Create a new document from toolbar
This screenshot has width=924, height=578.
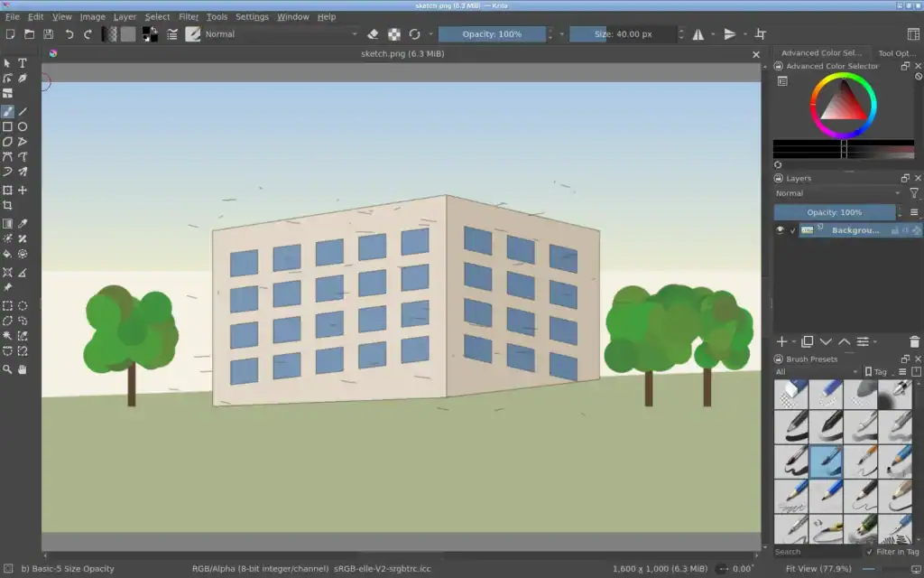pos(10,34)
